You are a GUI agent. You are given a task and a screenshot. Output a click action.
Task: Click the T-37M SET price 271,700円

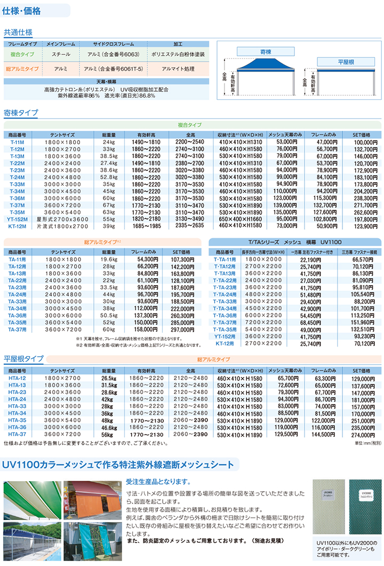[366, 206]
